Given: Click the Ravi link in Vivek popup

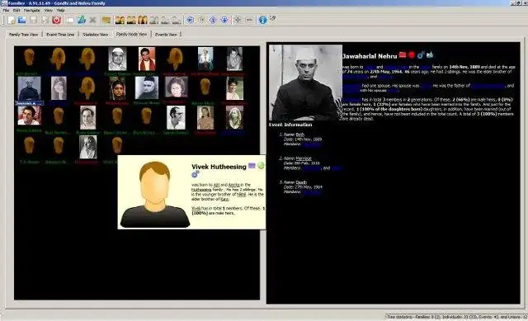Looking at the screenshot, I should pos(224,199).
